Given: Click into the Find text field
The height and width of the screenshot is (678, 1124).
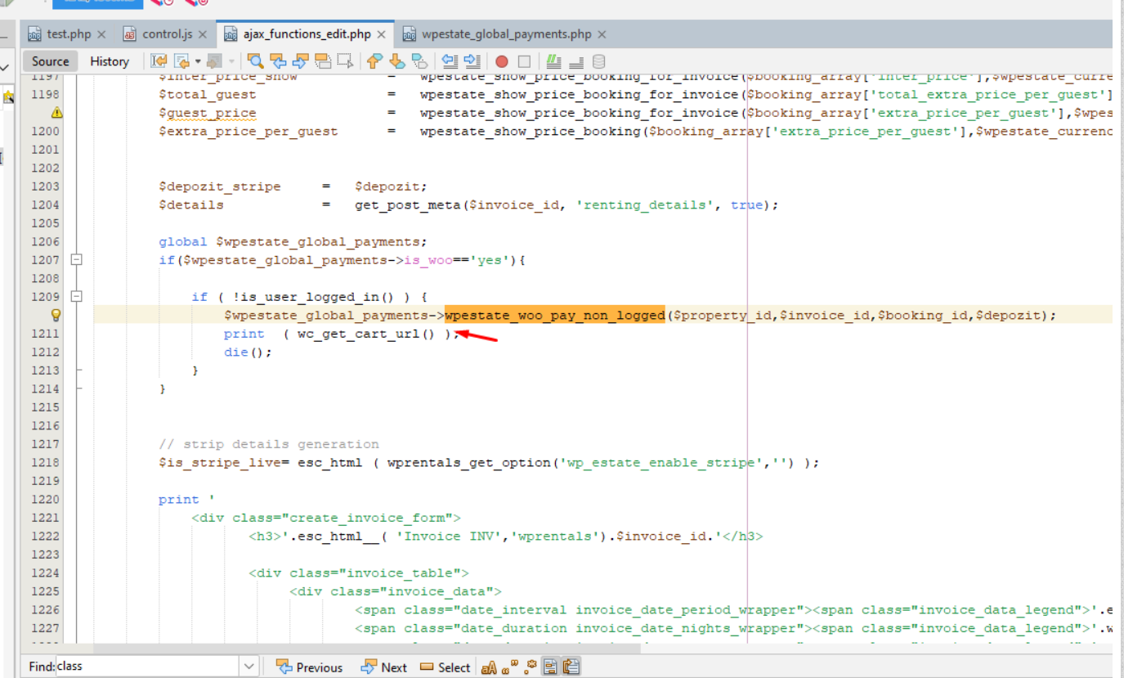Looking at the screenshot, I should point(147,667).
